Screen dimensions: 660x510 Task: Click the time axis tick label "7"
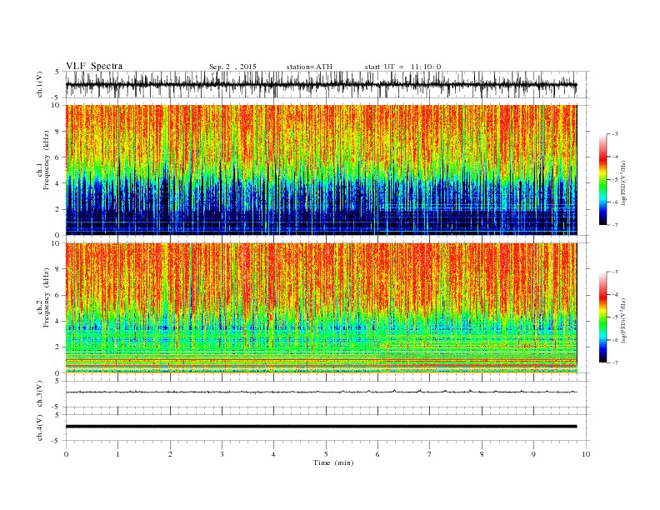pyautogui.click(x=430, y=454)
